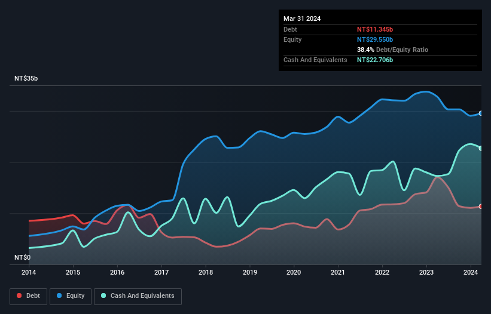
Task: Click the 38.4% Debt/Equity Ratio text
Action: [392, 50]
